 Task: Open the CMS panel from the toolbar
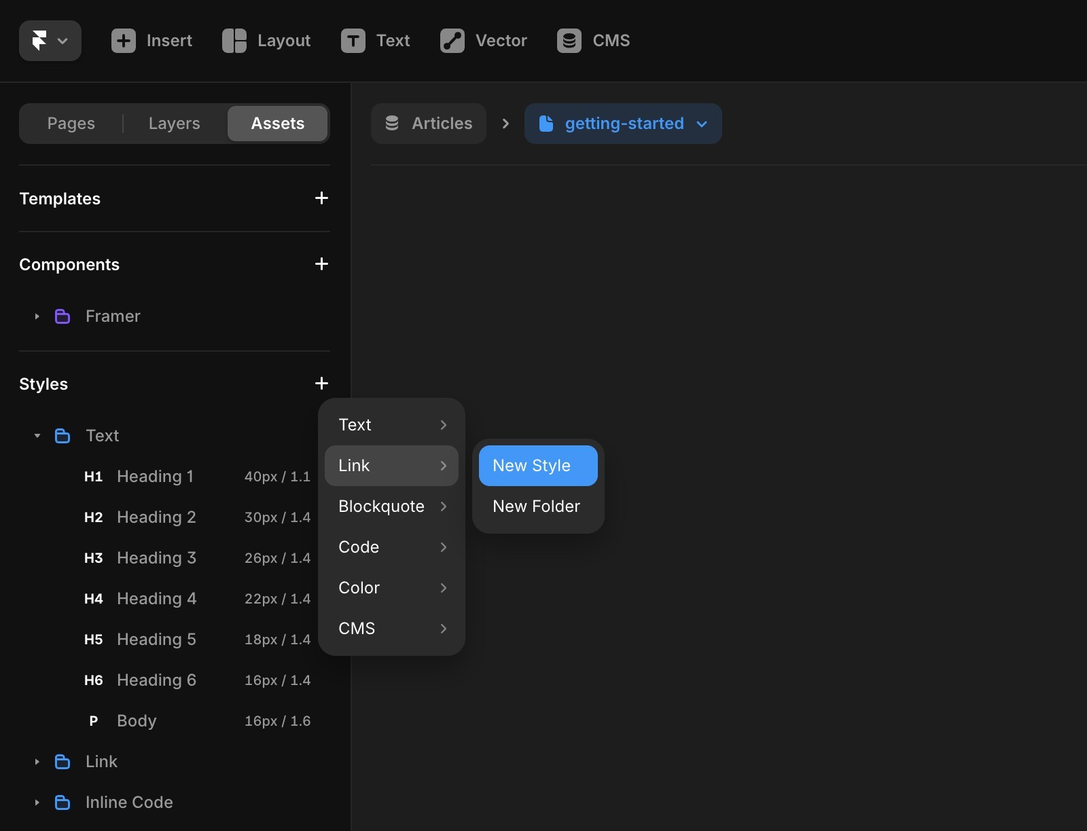coord(593,41)
